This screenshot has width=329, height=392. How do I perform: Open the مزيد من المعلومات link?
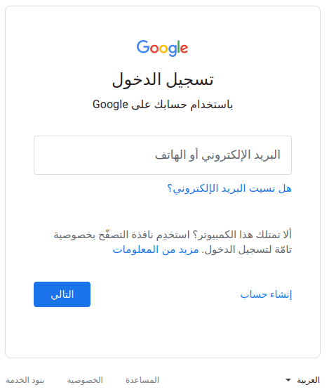pyautogui.click(x=156, y=250)
